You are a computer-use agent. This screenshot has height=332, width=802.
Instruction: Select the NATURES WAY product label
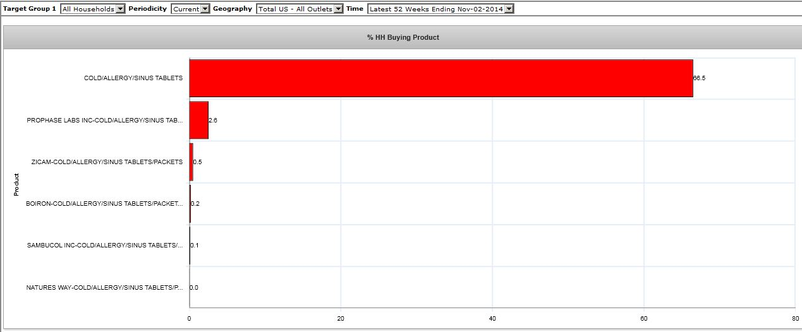pyautogui.click(x=104, y=288)
